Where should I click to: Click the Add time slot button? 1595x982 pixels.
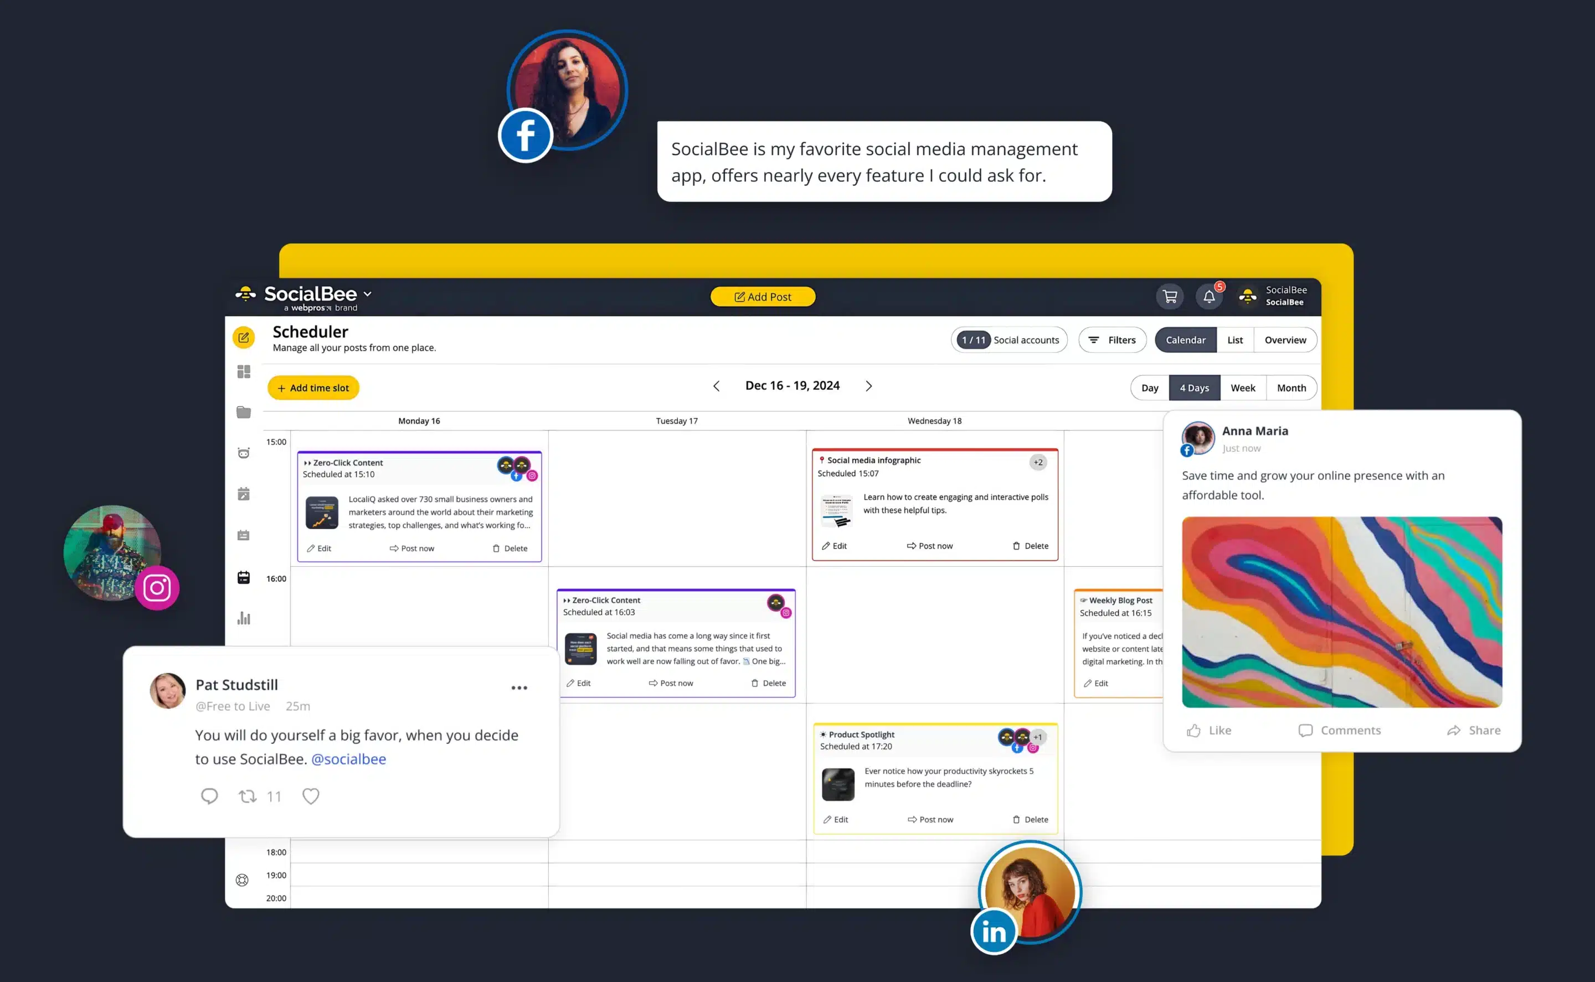[313, 387]
